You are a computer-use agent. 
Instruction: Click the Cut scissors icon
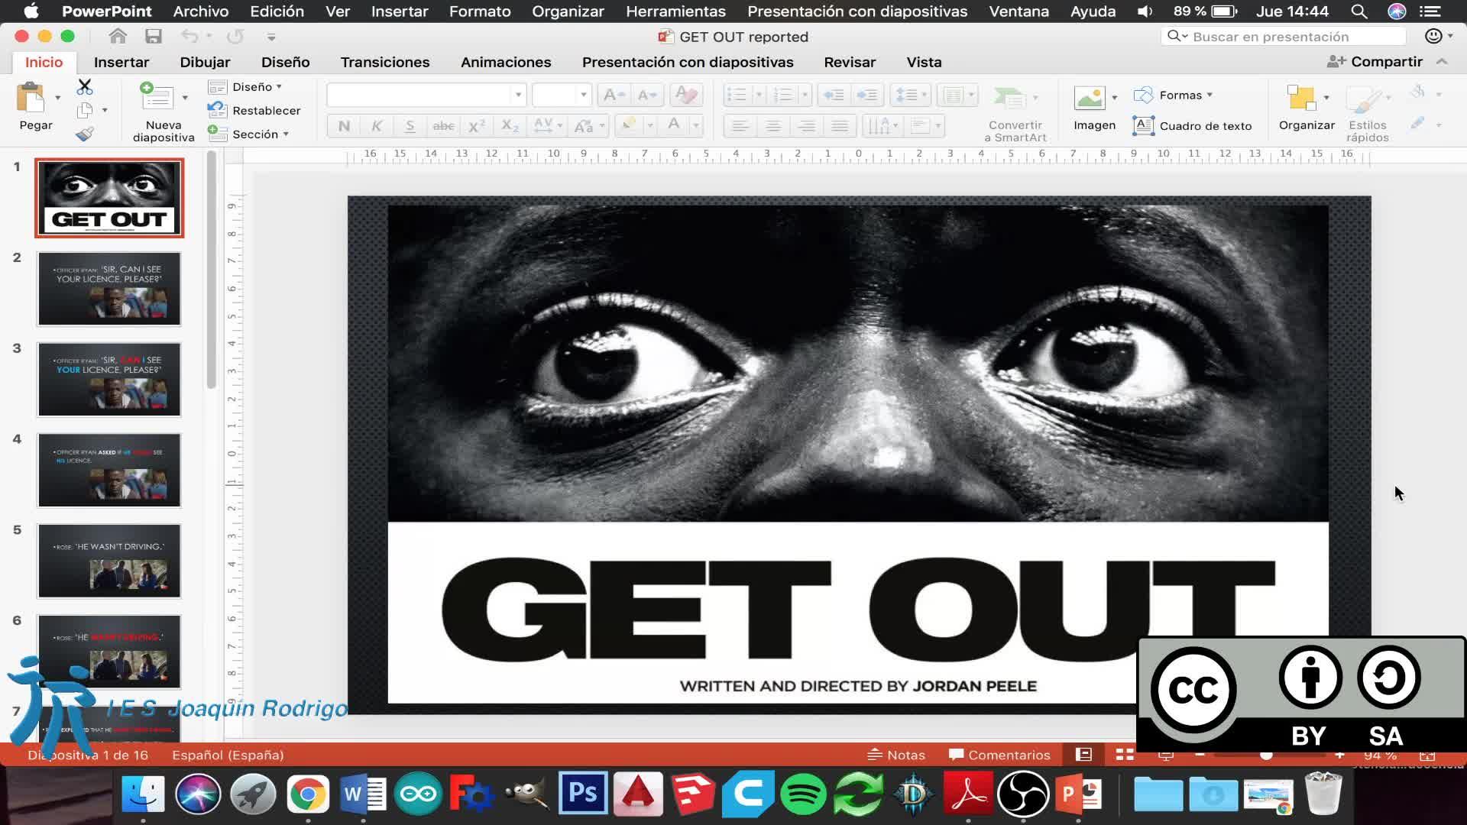click(x=85, y=87)
